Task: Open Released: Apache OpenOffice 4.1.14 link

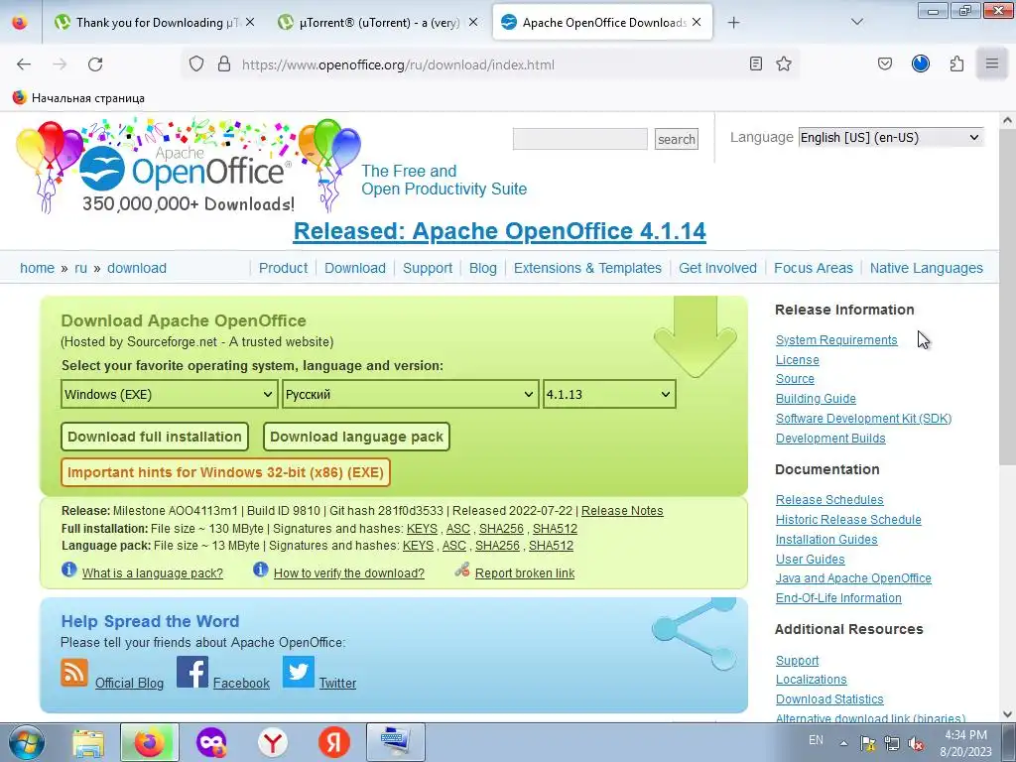Action: coord(500,231)
